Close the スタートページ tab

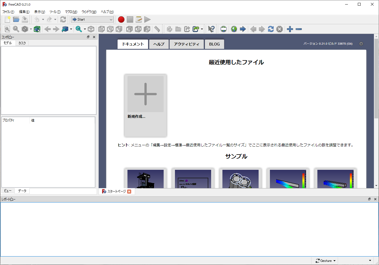(x=129, y=192)
